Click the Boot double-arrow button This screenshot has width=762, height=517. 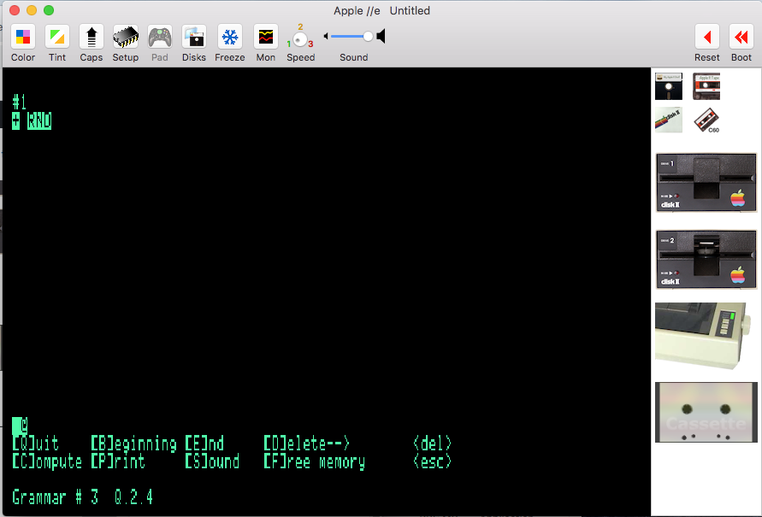(741, 37)
